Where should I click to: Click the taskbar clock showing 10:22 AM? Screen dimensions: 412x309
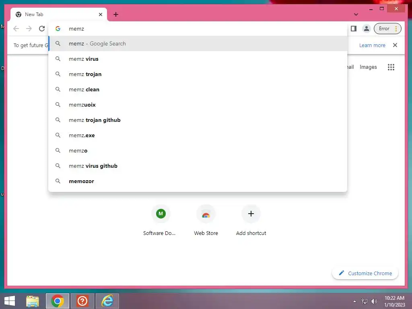(x=395, y=301)
